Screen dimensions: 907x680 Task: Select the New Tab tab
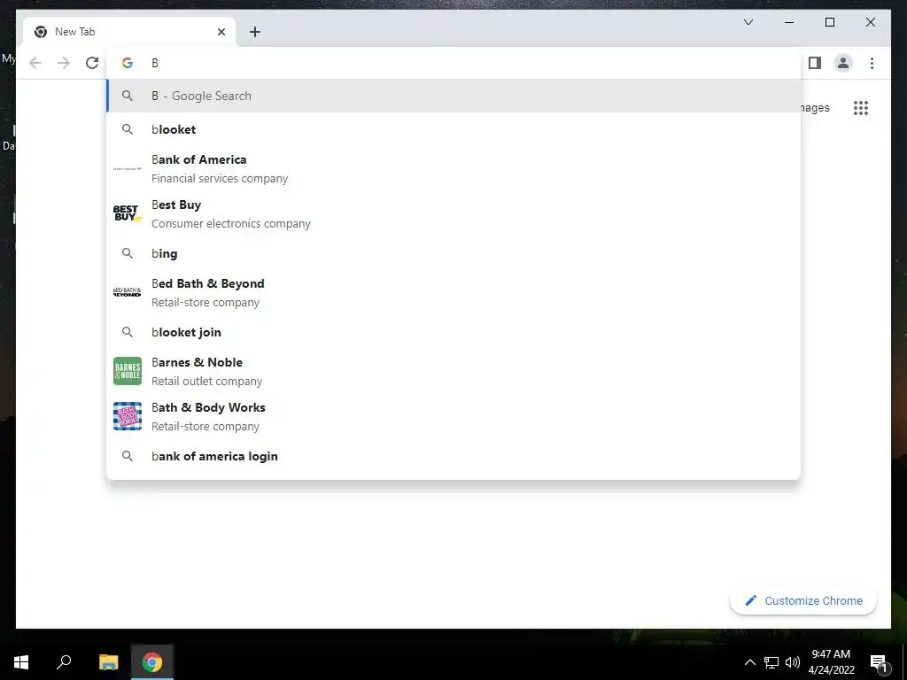(x=129, y=32)
